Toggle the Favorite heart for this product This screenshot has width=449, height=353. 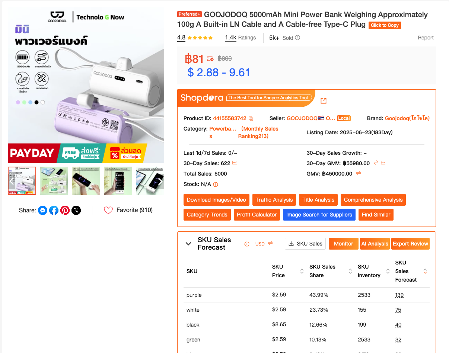pos(108,210)
